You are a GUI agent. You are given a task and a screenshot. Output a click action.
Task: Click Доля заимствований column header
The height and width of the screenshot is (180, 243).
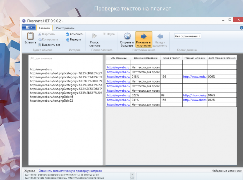146,58
